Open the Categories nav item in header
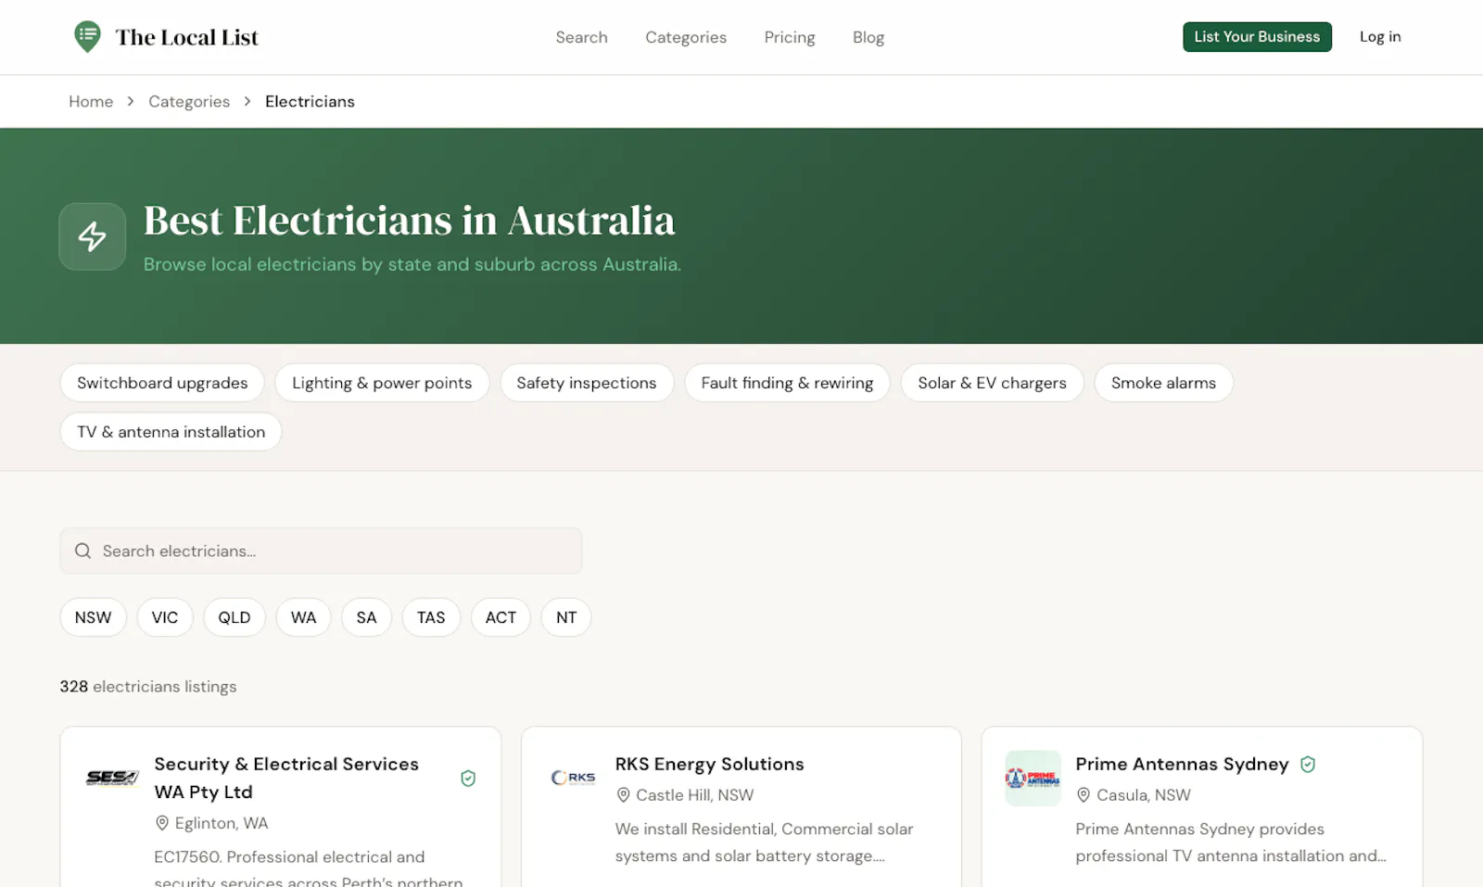 (686, 37)
